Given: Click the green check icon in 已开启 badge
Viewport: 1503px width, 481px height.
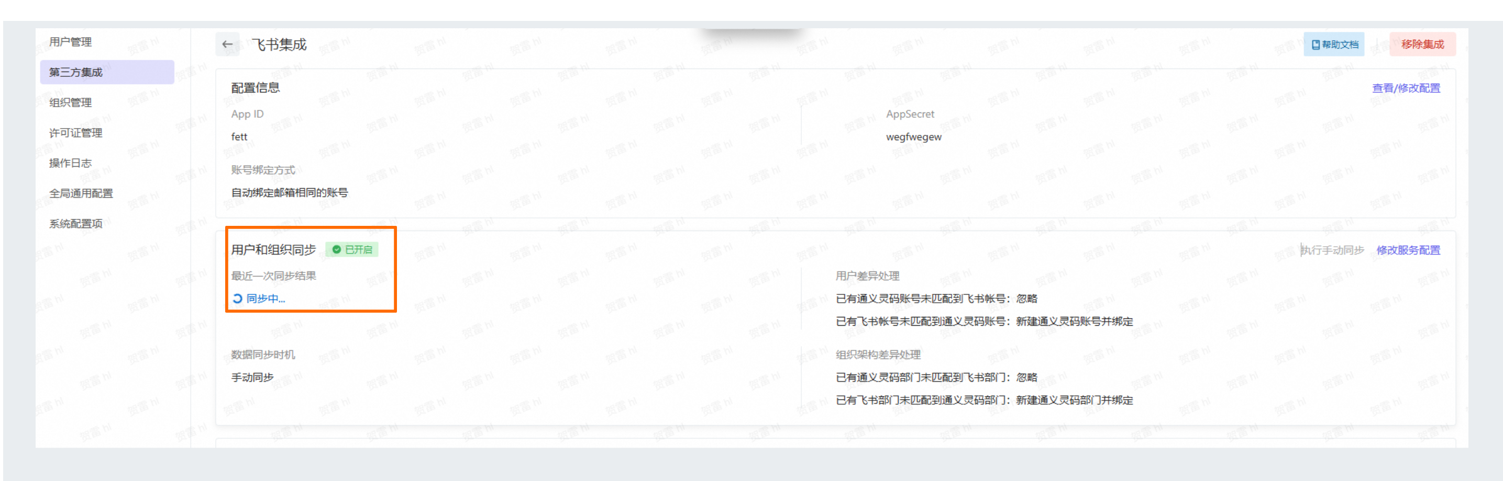Looking at the screenshot, I should pos(337,250).
